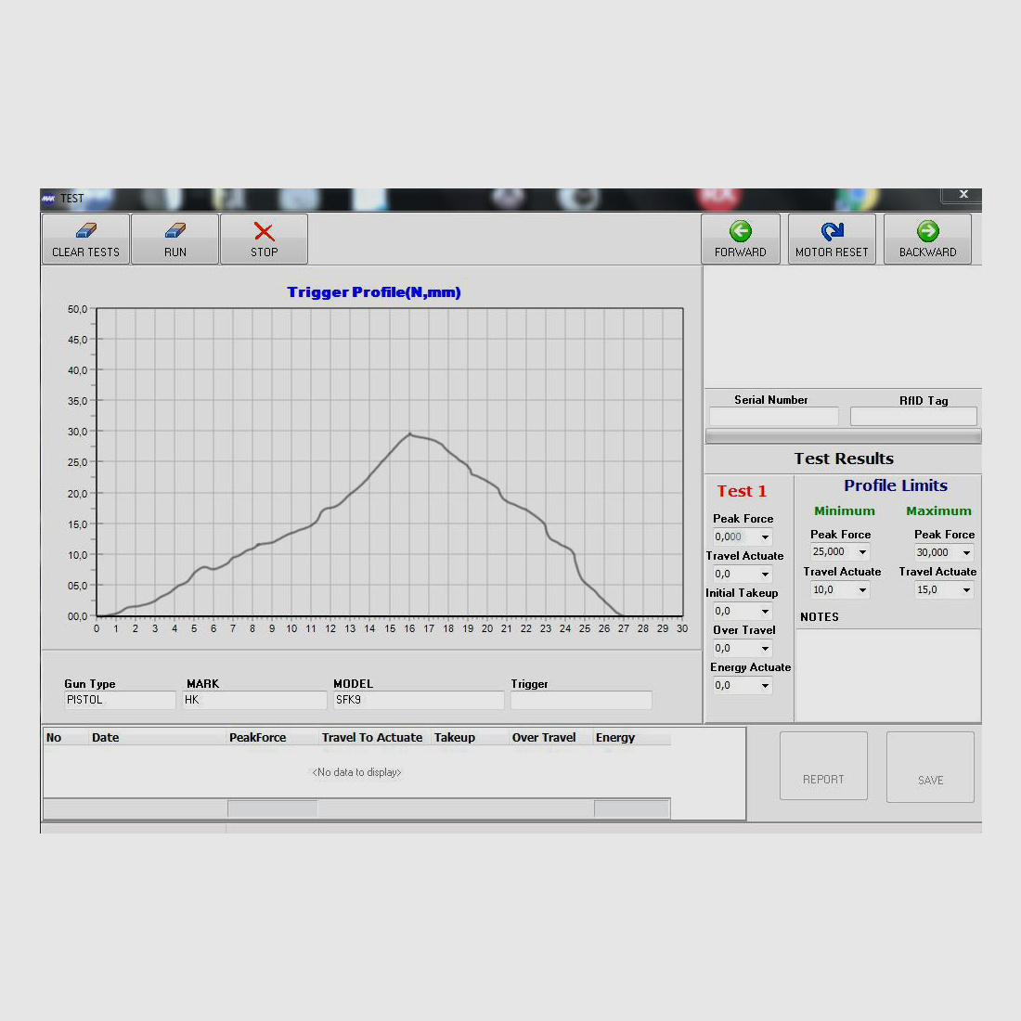1021x1021 pixels.
Task: Open the Test 1 Peak Force dropdown
Action: [766, 537]
